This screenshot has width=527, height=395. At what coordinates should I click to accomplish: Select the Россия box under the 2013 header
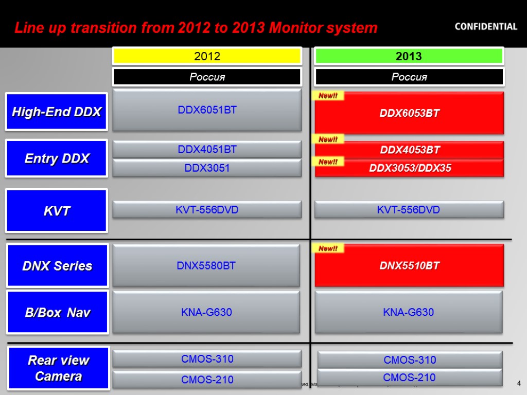coord(409,77)
